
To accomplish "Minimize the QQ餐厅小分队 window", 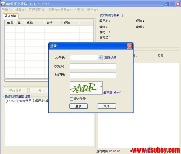I will tap(166, 4).
